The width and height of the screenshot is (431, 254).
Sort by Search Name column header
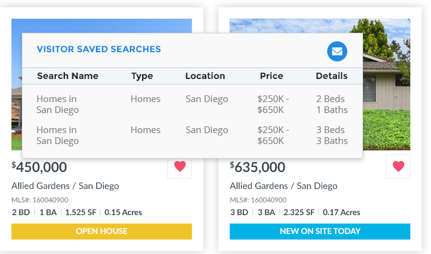tap(67, 76)
